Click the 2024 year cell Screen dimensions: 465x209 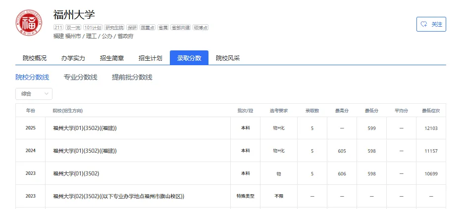(x=31, y=151)
